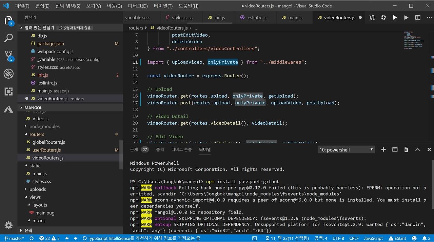
Task: Switch to the main.js editor tab
Action: pos(292,18)
